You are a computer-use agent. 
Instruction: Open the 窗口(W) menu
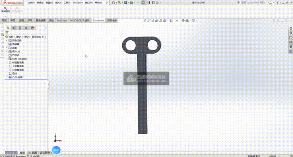[89, 3]
